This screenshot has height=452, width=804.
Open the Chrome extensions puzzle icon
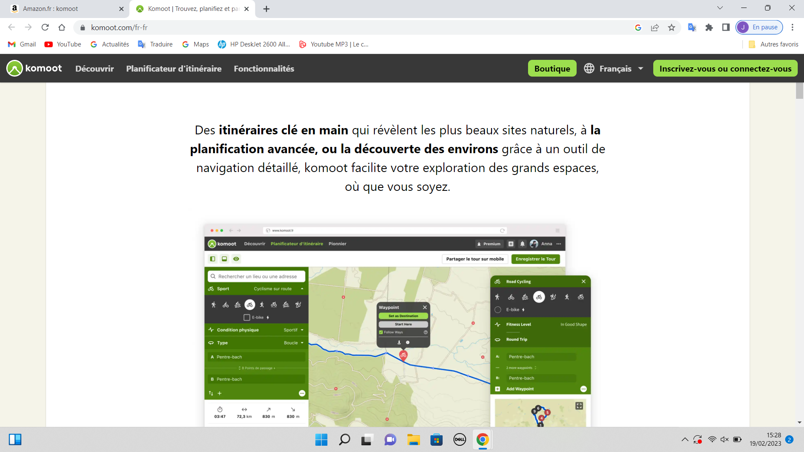coord(709,28)
